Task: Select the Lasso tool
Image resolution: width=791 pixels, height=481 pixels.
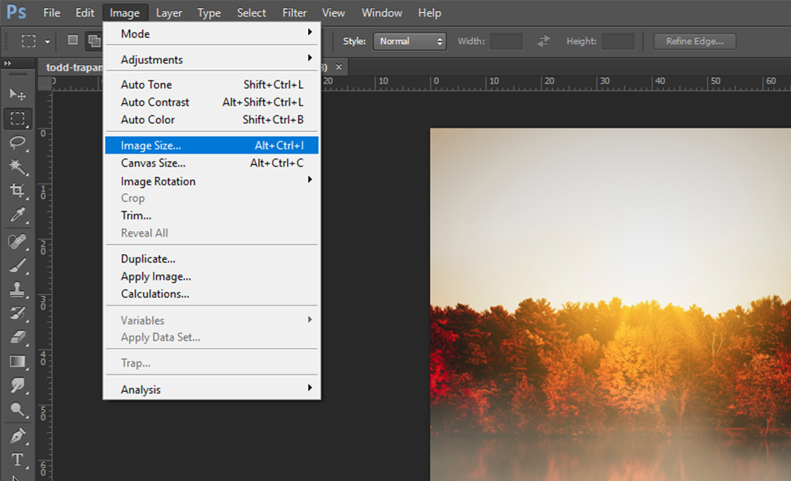Action: pos(18,143)
